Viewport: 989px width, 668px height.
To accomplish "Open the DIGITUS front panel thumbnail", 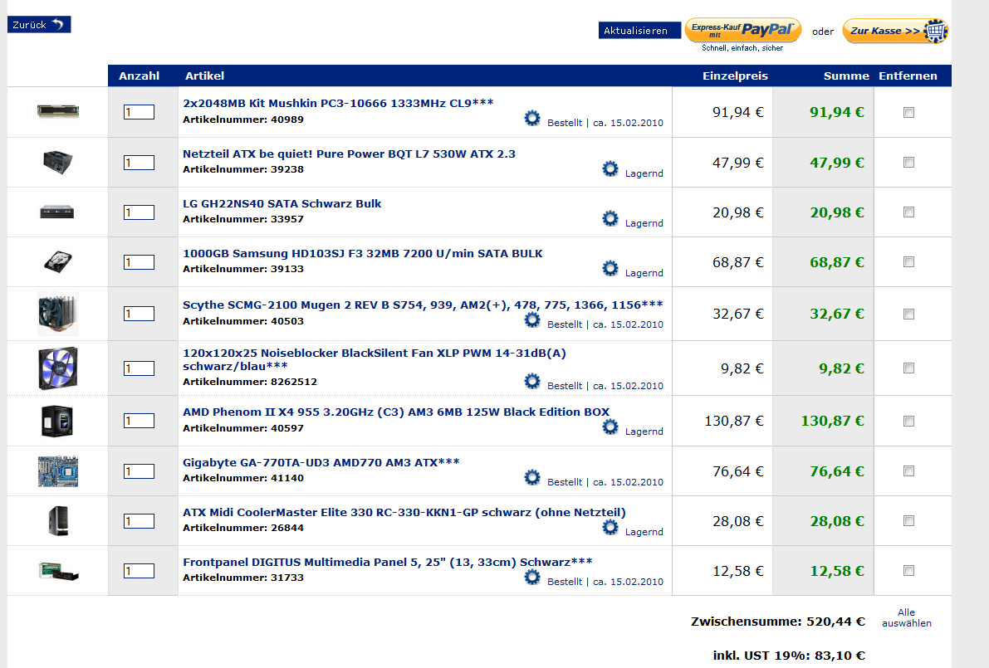I will 58,571.
